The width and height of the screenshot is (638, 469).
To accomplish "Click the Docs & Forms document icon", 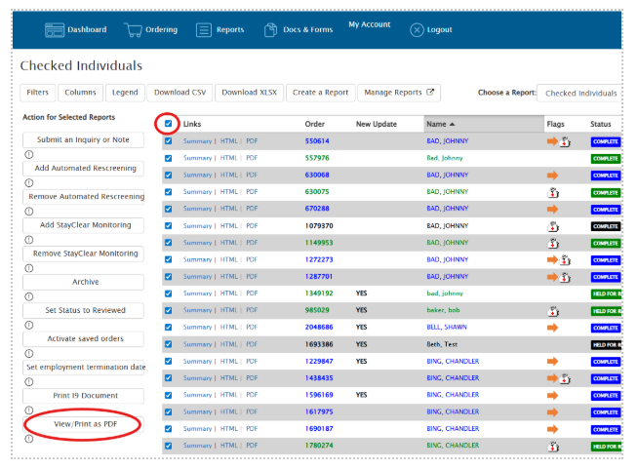I will pos(271,30).
